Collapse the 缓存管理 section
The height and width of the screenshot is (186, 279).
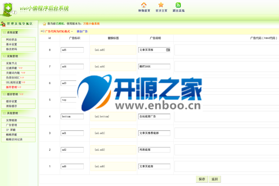coord(4,94)
